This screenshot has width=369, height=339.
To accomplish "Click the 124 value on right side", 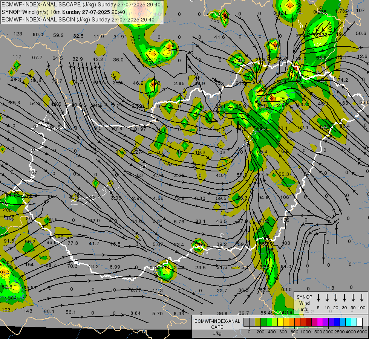I will pos(305,174).
